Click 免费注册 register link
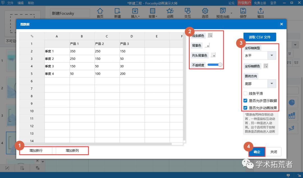Viewport: 303px width, 178px height. pyautogui.click(x=260, y=3)
